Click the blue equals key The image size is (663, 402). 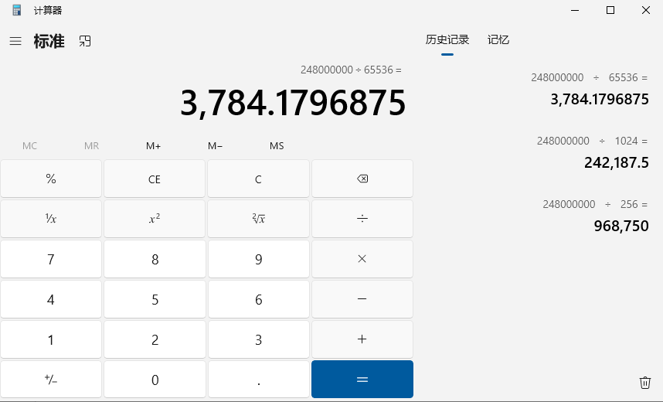[x=362, y=380]
